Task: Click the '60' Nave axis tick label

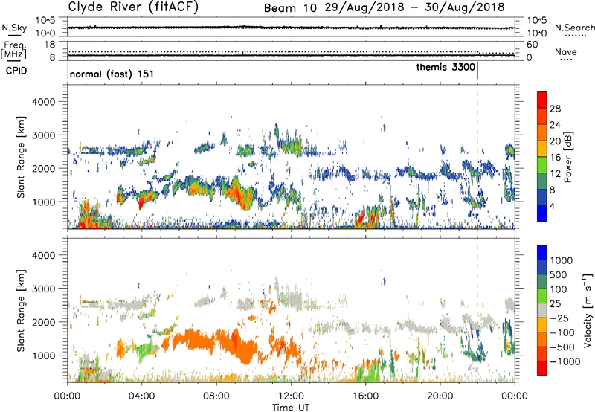Action: pyautogui.click(x=533, y=45)
